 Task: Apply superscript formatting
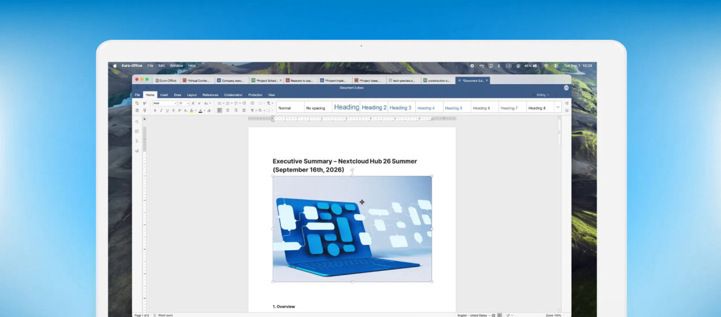(179, 110)
